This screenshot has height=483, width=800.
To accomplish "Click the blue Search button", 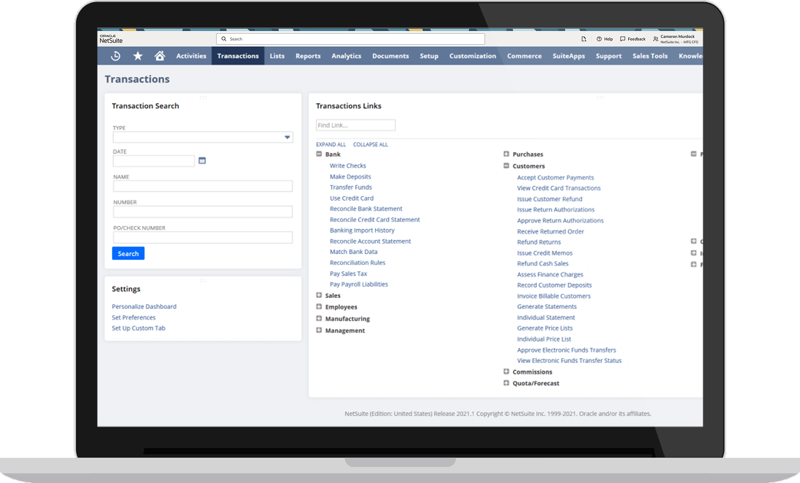I will [x=128, y=253].
